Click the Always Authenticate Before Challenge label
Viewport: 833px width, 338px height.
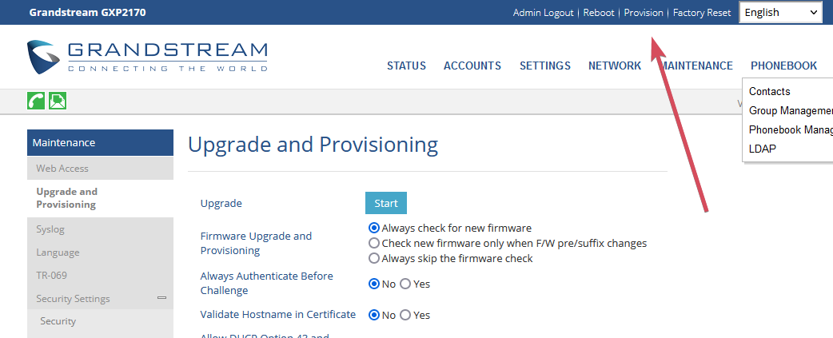[267, 284]
